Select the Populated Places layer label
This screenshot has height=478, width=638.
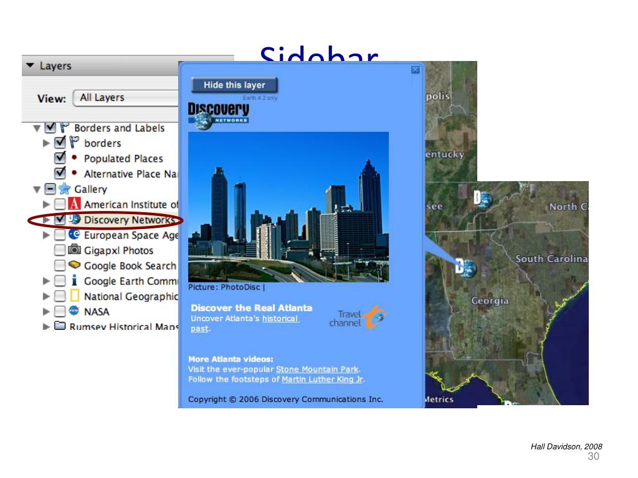(x=123, y=159)
